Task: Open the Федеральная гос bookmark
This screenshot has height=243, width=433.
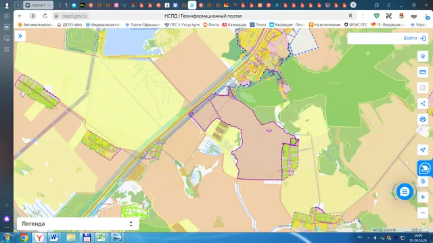Action: point(104,25)
